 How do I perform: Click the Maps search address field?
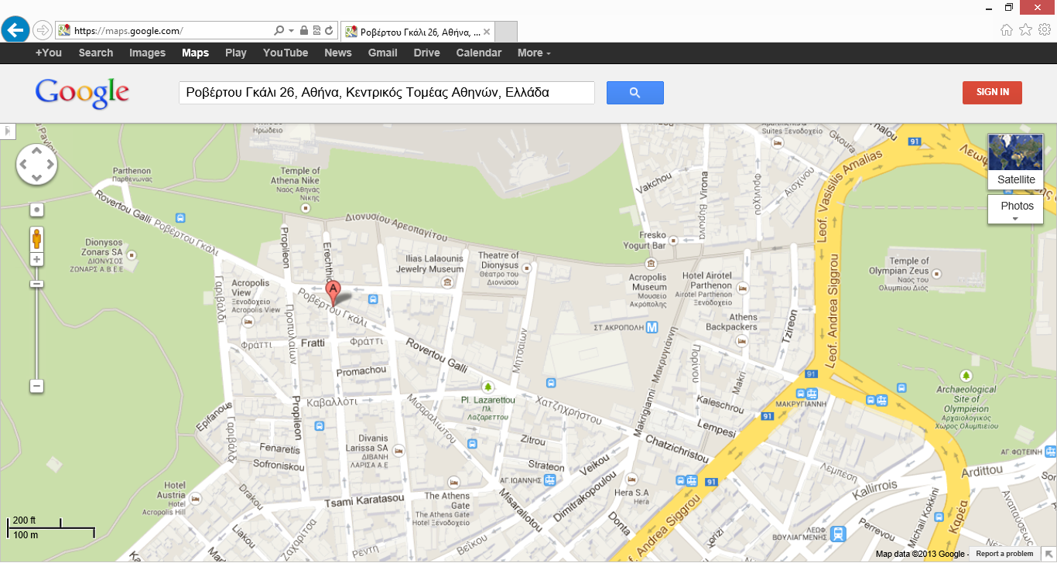(387, 93)
